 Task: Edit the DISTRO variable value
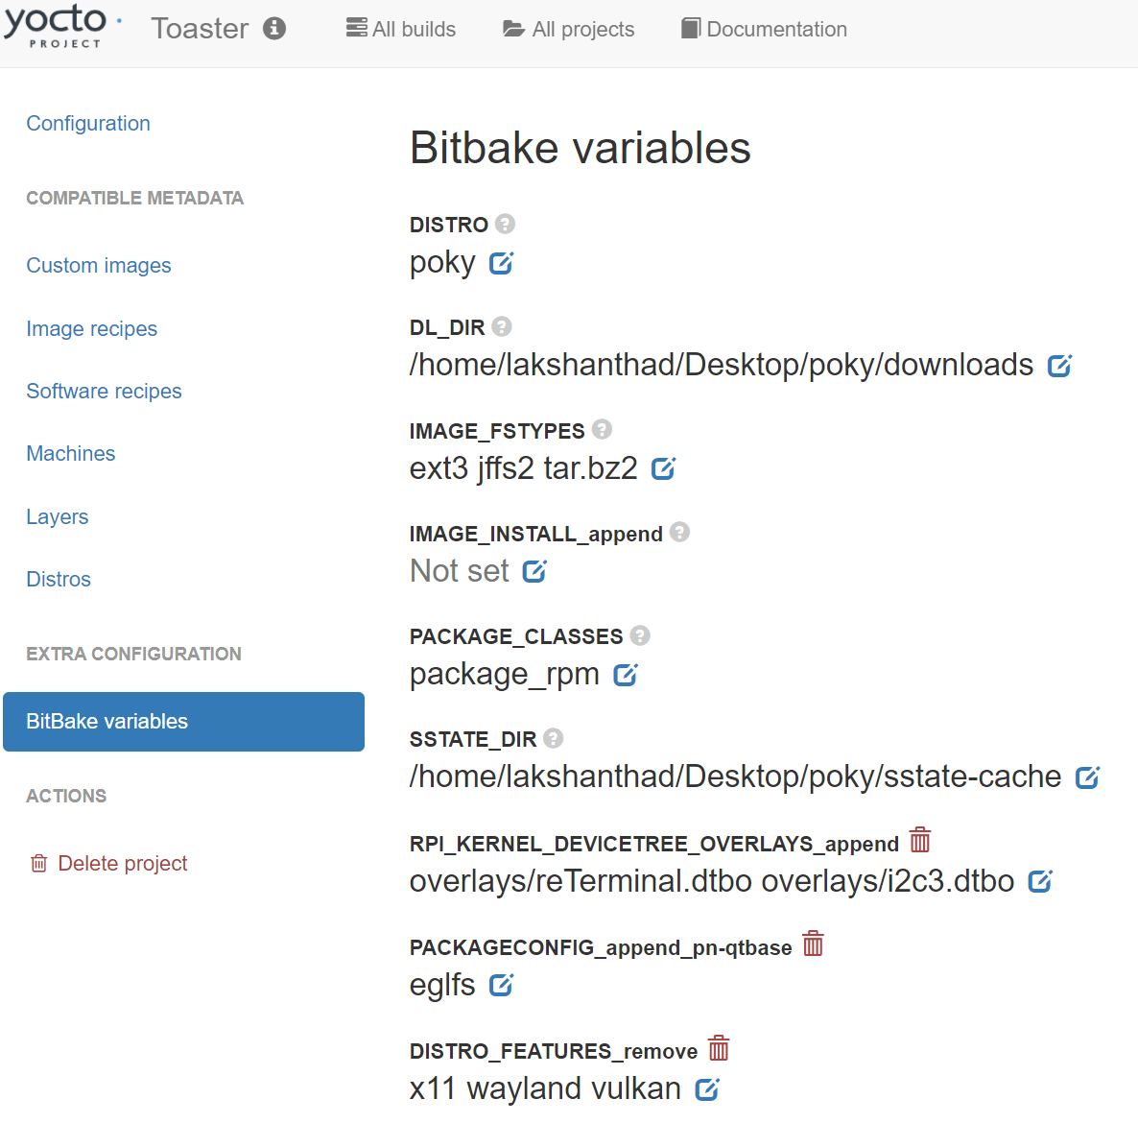(x=501, y=263)
